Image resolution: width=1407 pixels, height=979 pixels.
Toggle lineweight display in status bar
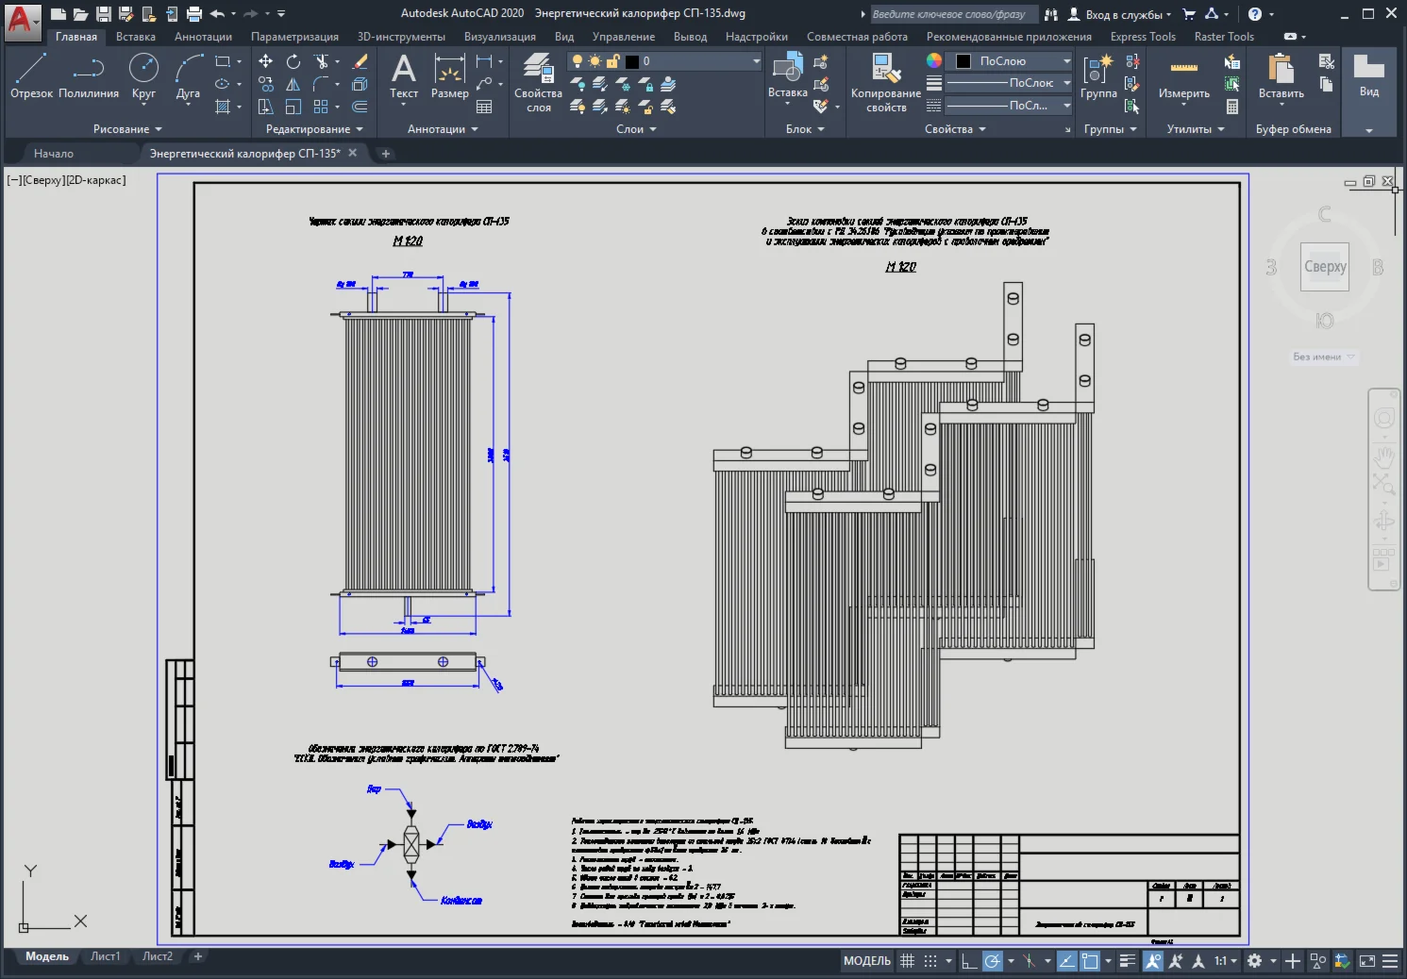1128,961
